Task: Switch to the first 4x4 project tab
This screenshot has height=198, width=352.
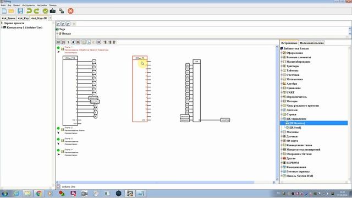Action: pyautogui.click(x=9, y=18)
